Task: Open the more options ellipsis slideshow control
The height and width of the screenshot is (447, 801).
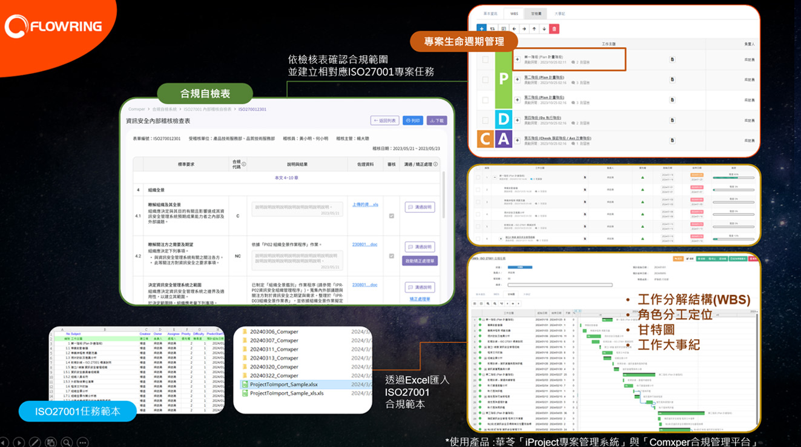Action: pos(82,442)
